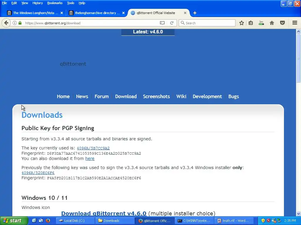Open a new tab with plus button
This screenshot has width=301, height=225.
(x=195, y=13)
